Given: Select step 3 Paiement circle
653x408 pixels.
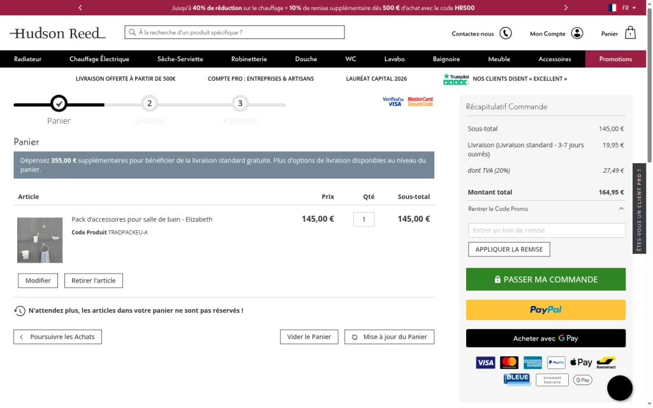Looking at the screenshot, I should (240, 103).
